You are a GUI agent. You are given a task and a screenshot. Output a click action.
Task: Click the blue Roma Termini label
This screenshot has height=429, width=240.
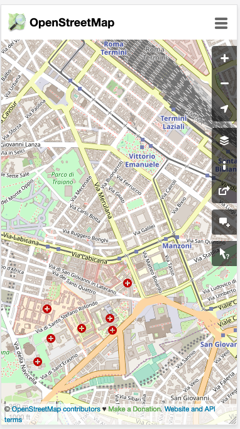point(114,48)
